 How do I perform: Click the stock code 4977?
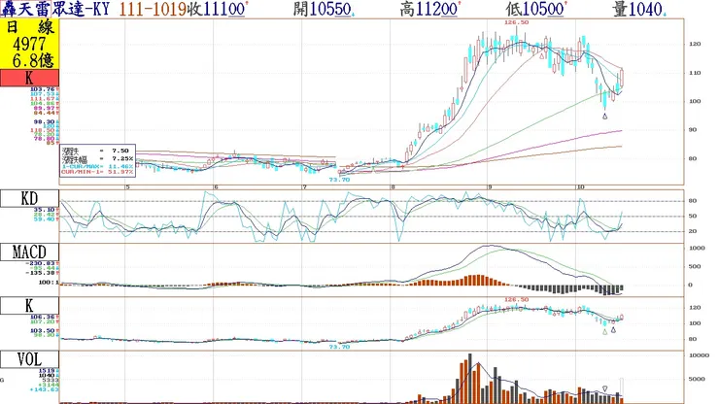[30, 44]
